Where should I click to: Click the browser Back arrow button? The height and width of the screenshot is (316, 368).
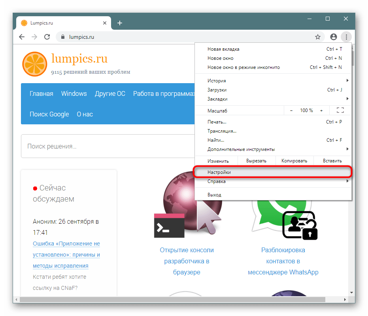[x=22, y=37]
